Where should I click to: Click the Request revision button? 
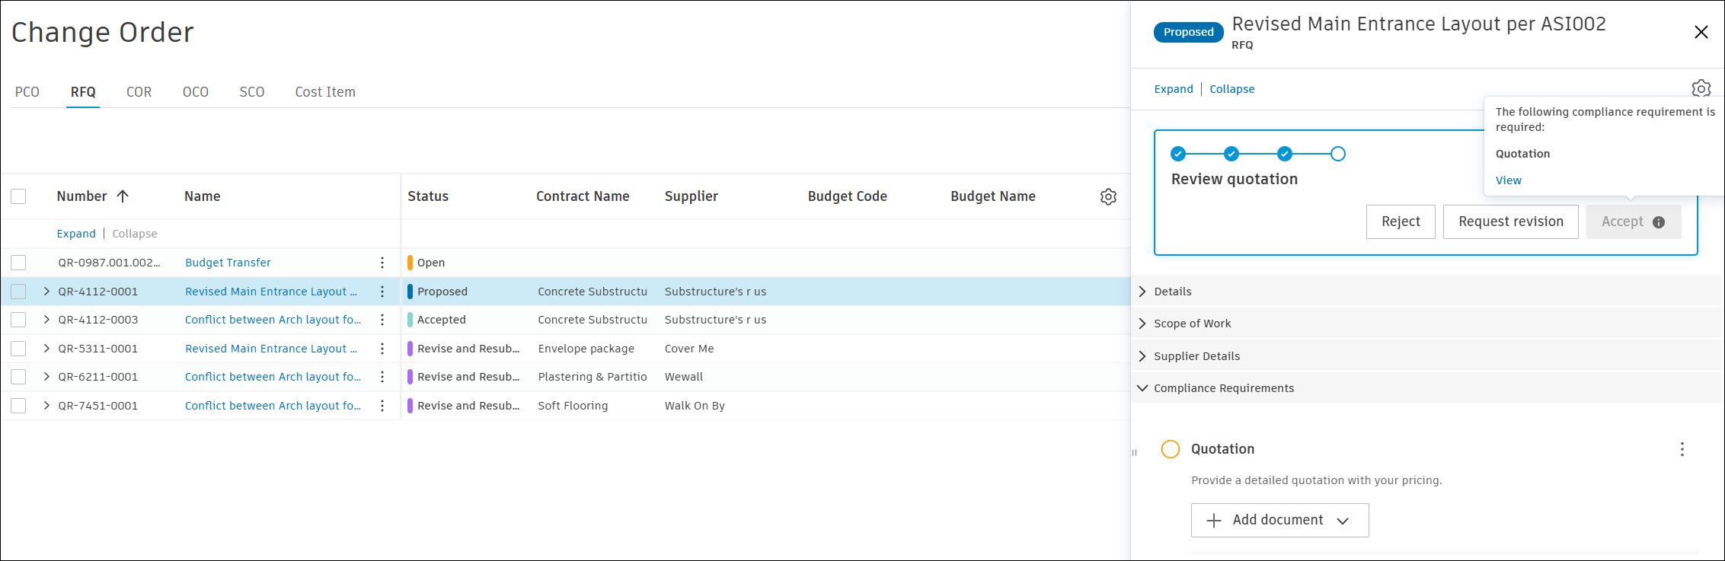[x=1510, y=222]
